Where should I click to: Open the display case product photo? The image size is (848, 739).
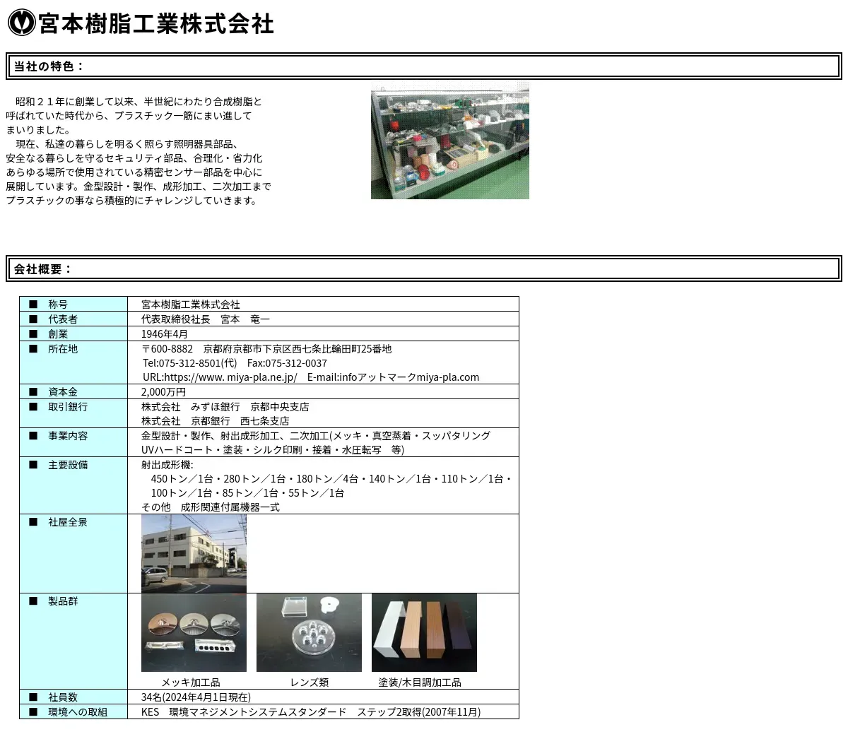450,140
